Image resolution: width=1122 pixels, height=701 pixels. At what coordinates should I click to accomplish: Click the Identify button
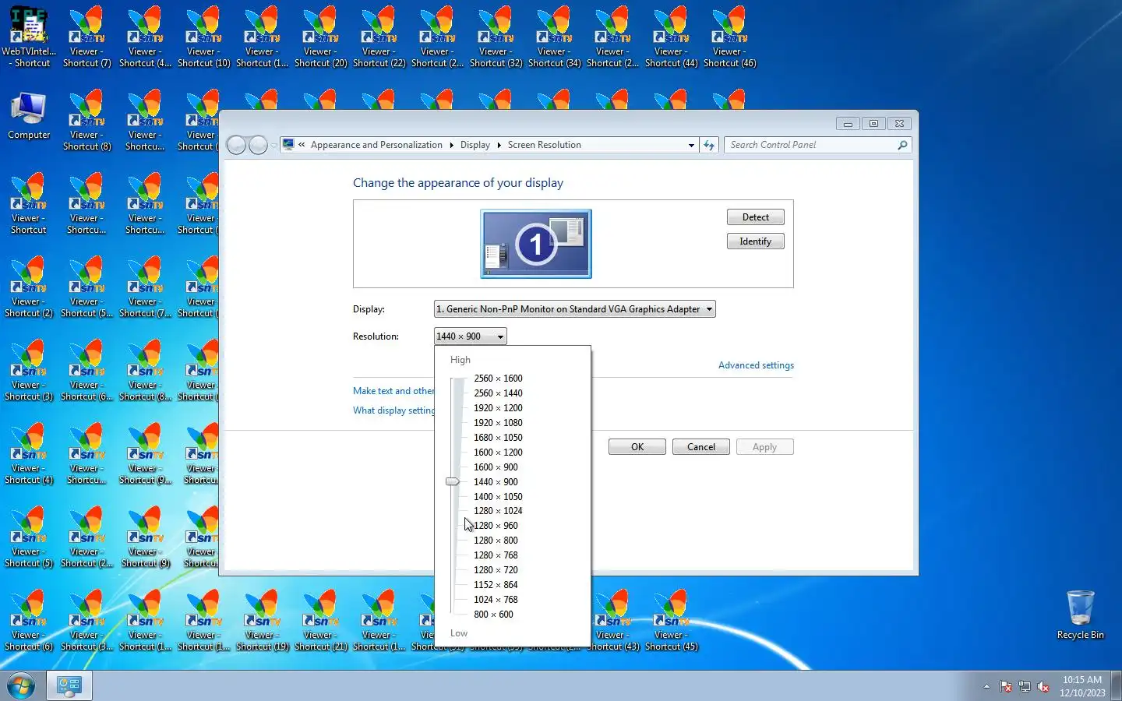(755, 241)
